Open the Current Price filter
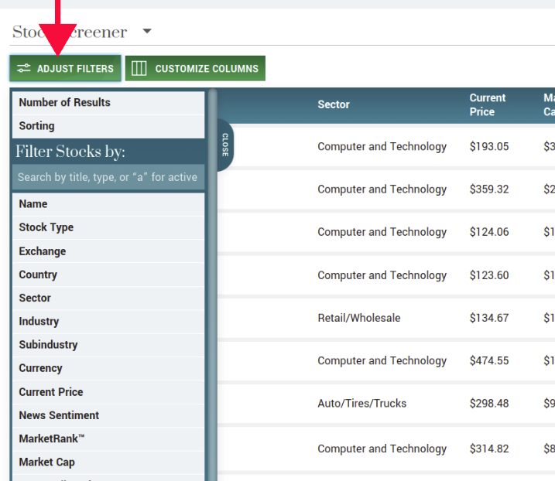Image resolution: width=555 pixels, height=481 pixels. click(51, 392)
